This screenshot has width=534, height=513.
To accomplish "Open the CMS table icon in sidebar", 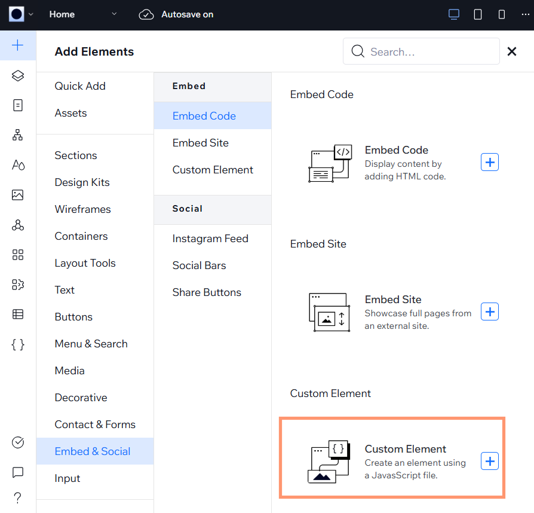I will pos(18,314).
